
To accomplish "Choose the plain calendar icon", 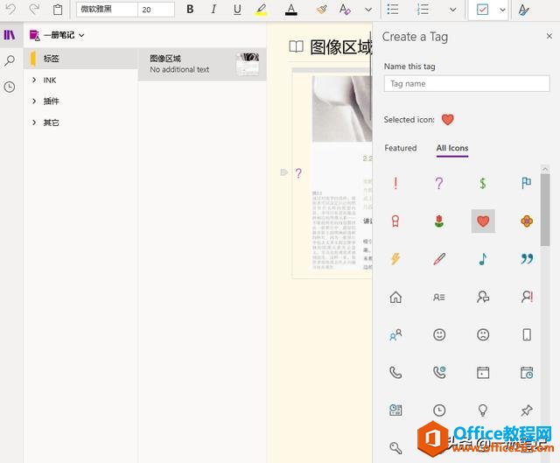I will tap(482, 373).
